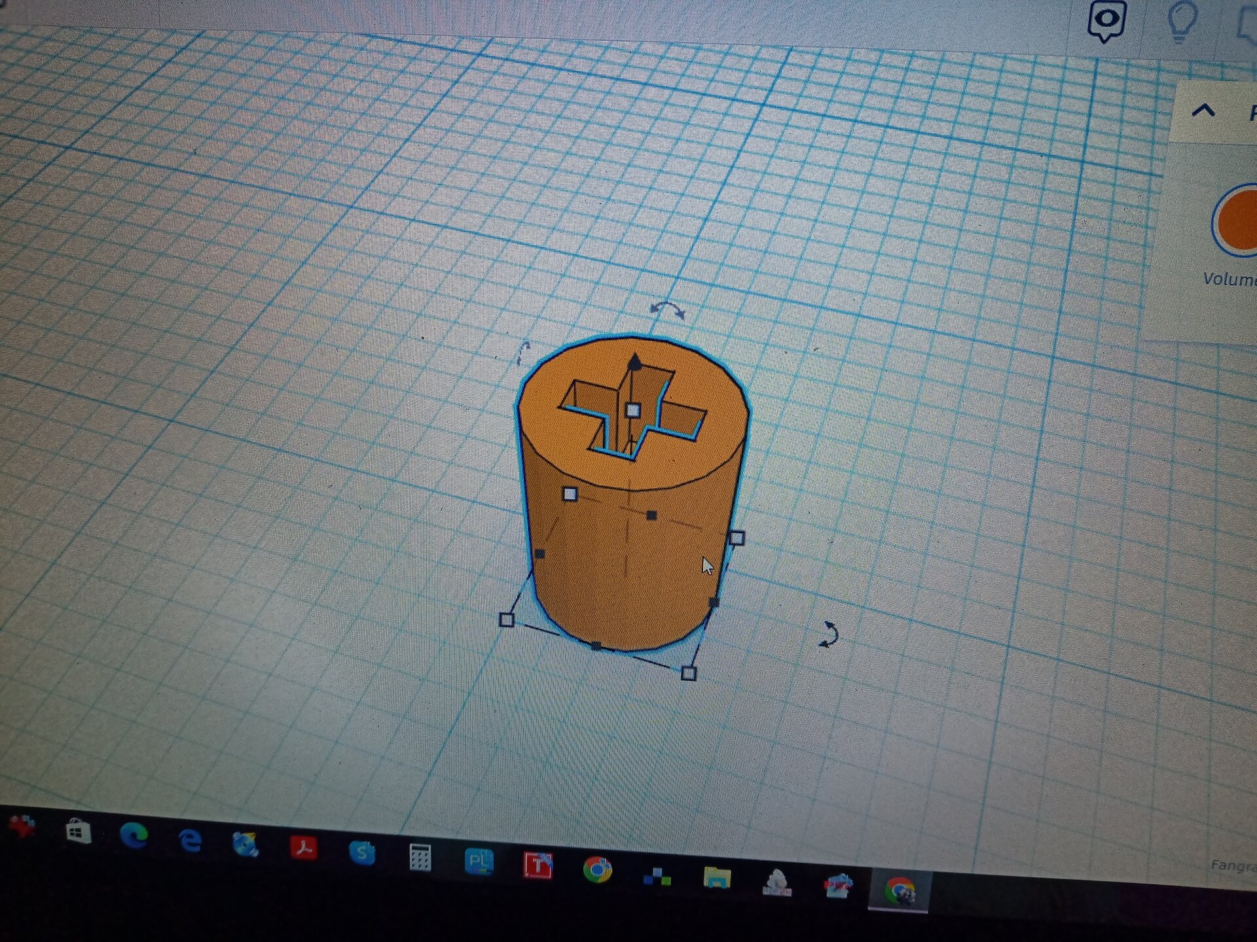Open Microsoft Store from the taskbar
Image resolution: width=1257 pixels, height=942 pixels.
[x=79, y=832]
